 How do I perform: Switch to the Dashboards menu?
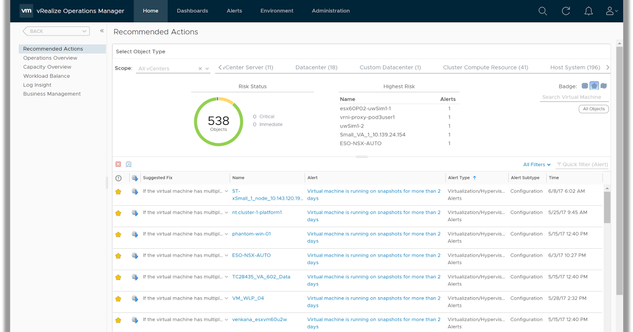click(192, 11)
